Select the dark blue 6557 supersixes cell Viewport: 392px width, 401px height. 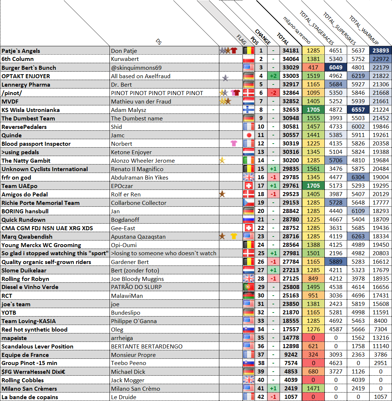click(358, 109)
